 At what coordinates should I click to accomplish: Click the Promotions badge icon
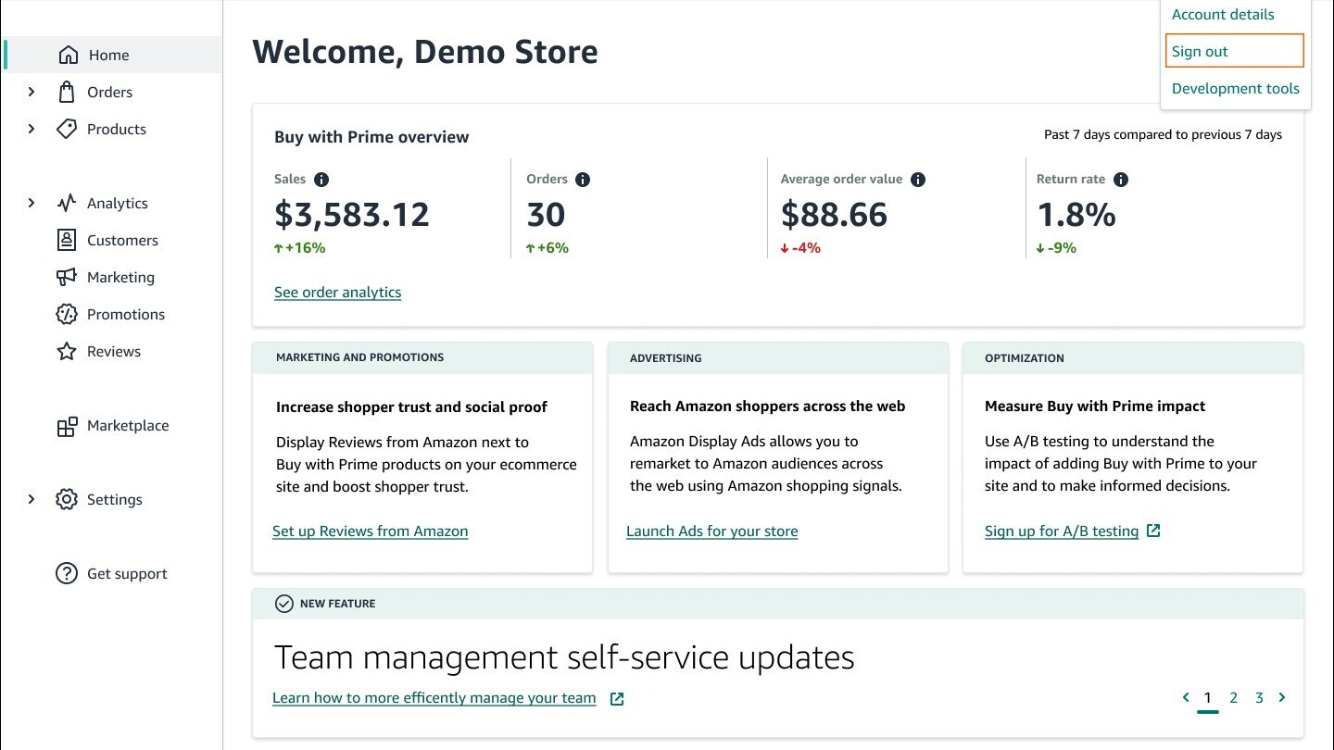[x=67, y=314]
